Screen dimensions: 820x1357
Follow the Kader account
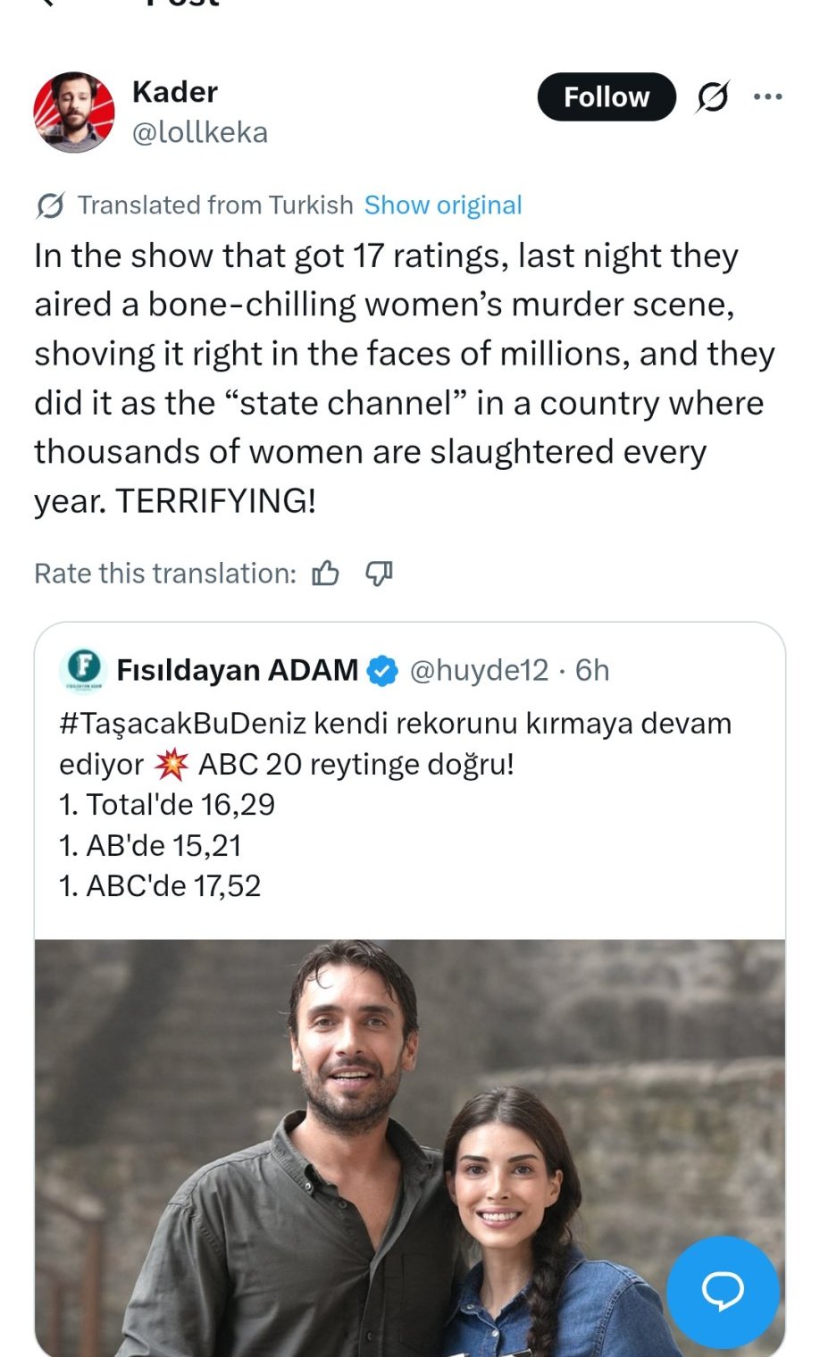(x=606, y=96)
